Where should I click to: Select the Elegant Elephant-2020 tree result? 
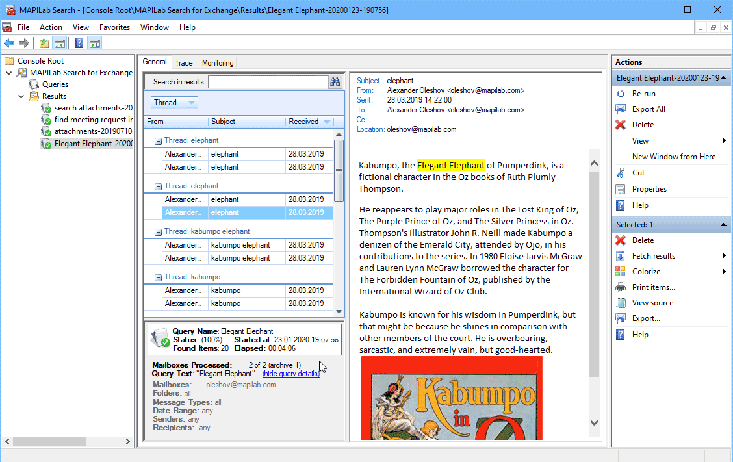point(94,144)
